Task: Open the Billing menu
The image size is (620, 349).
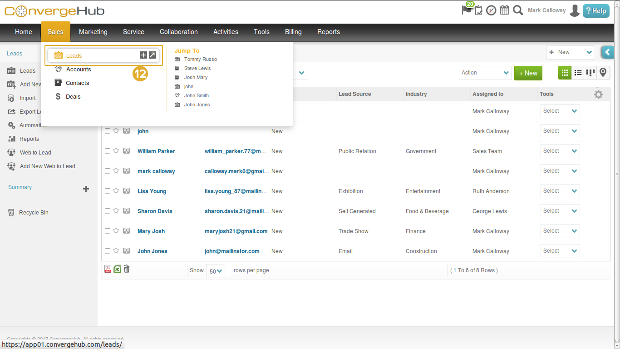Action: [x=293, y=32]
